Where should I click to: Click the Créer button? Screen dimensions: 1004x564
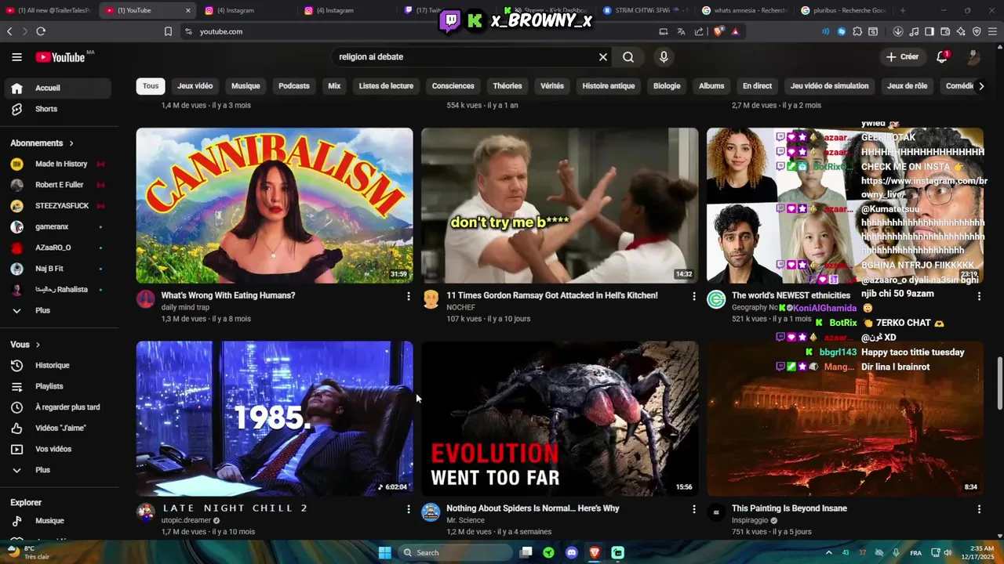(x=902, y=56)
